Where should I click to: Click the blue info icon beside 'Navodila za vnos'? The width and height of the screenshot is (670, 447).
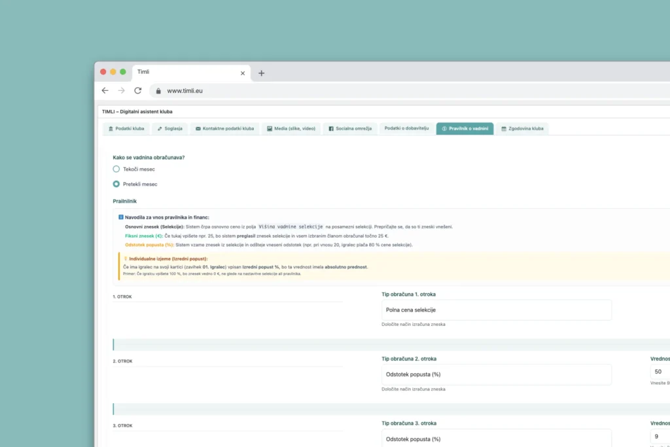pyautogui.click(x=121, y=217)
